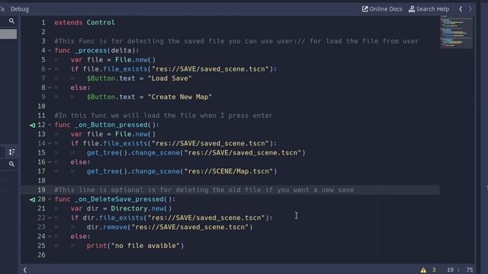Click 'change_scene' call on line 15

pyautogui.click(x=156, y=153)
